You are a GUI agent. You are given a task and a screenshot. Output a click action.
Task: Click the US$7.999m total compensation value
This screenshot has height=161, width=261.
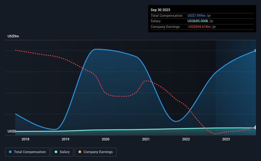[x=196, y=16]
